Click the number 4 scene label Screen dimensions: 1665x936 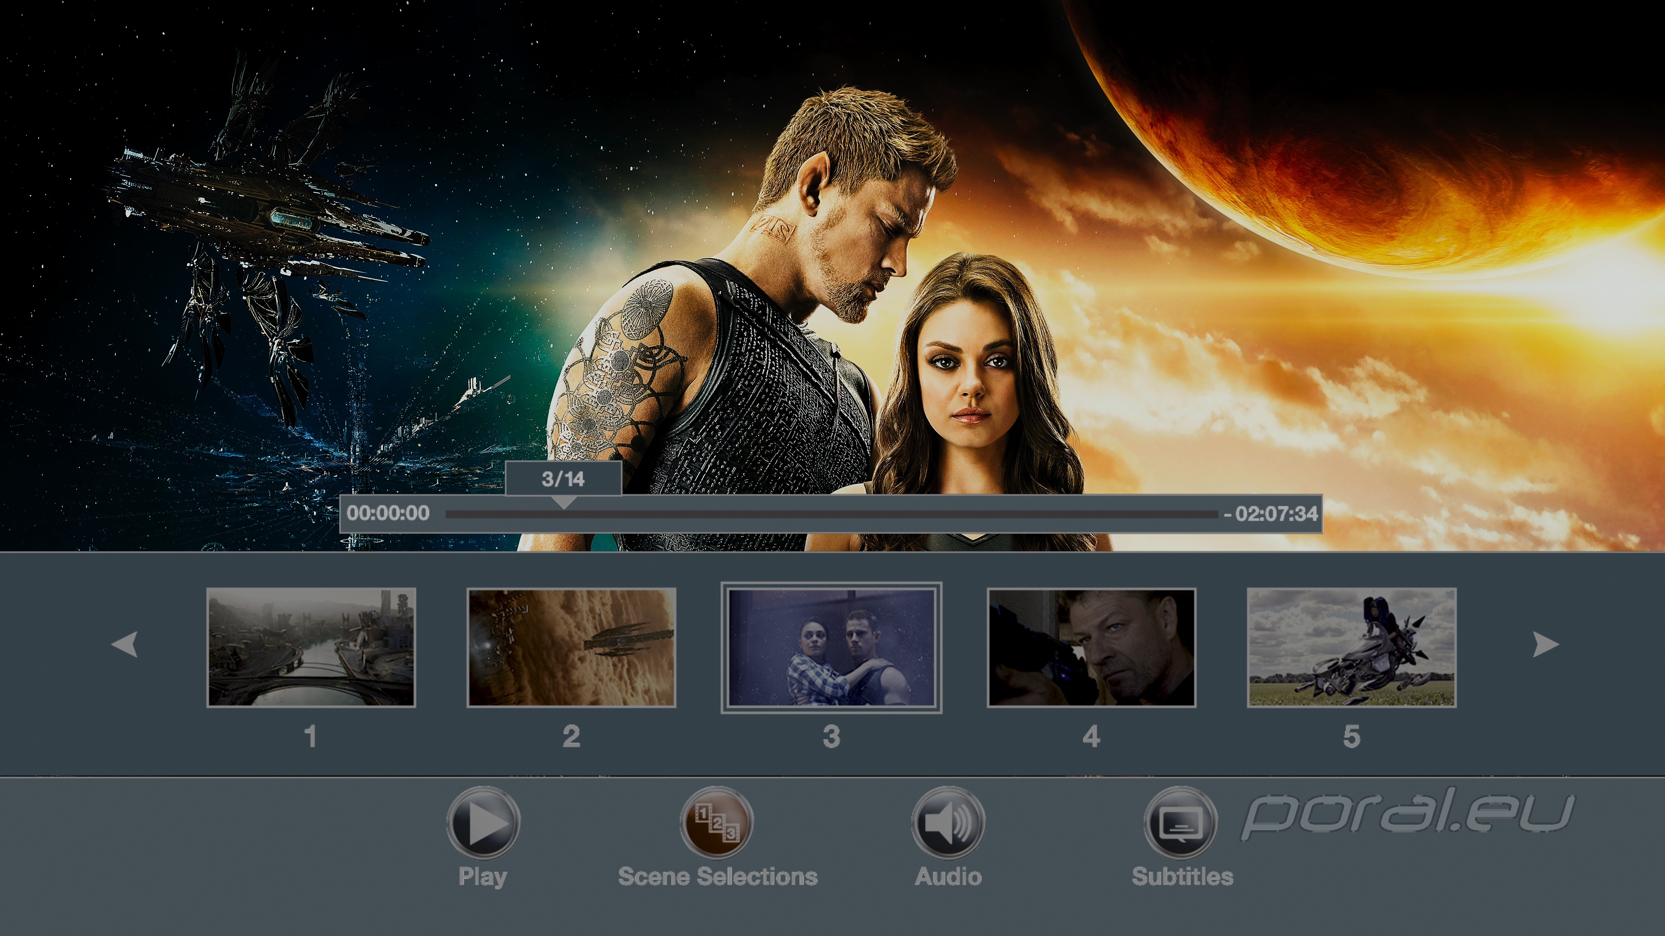click(1091, 736)
